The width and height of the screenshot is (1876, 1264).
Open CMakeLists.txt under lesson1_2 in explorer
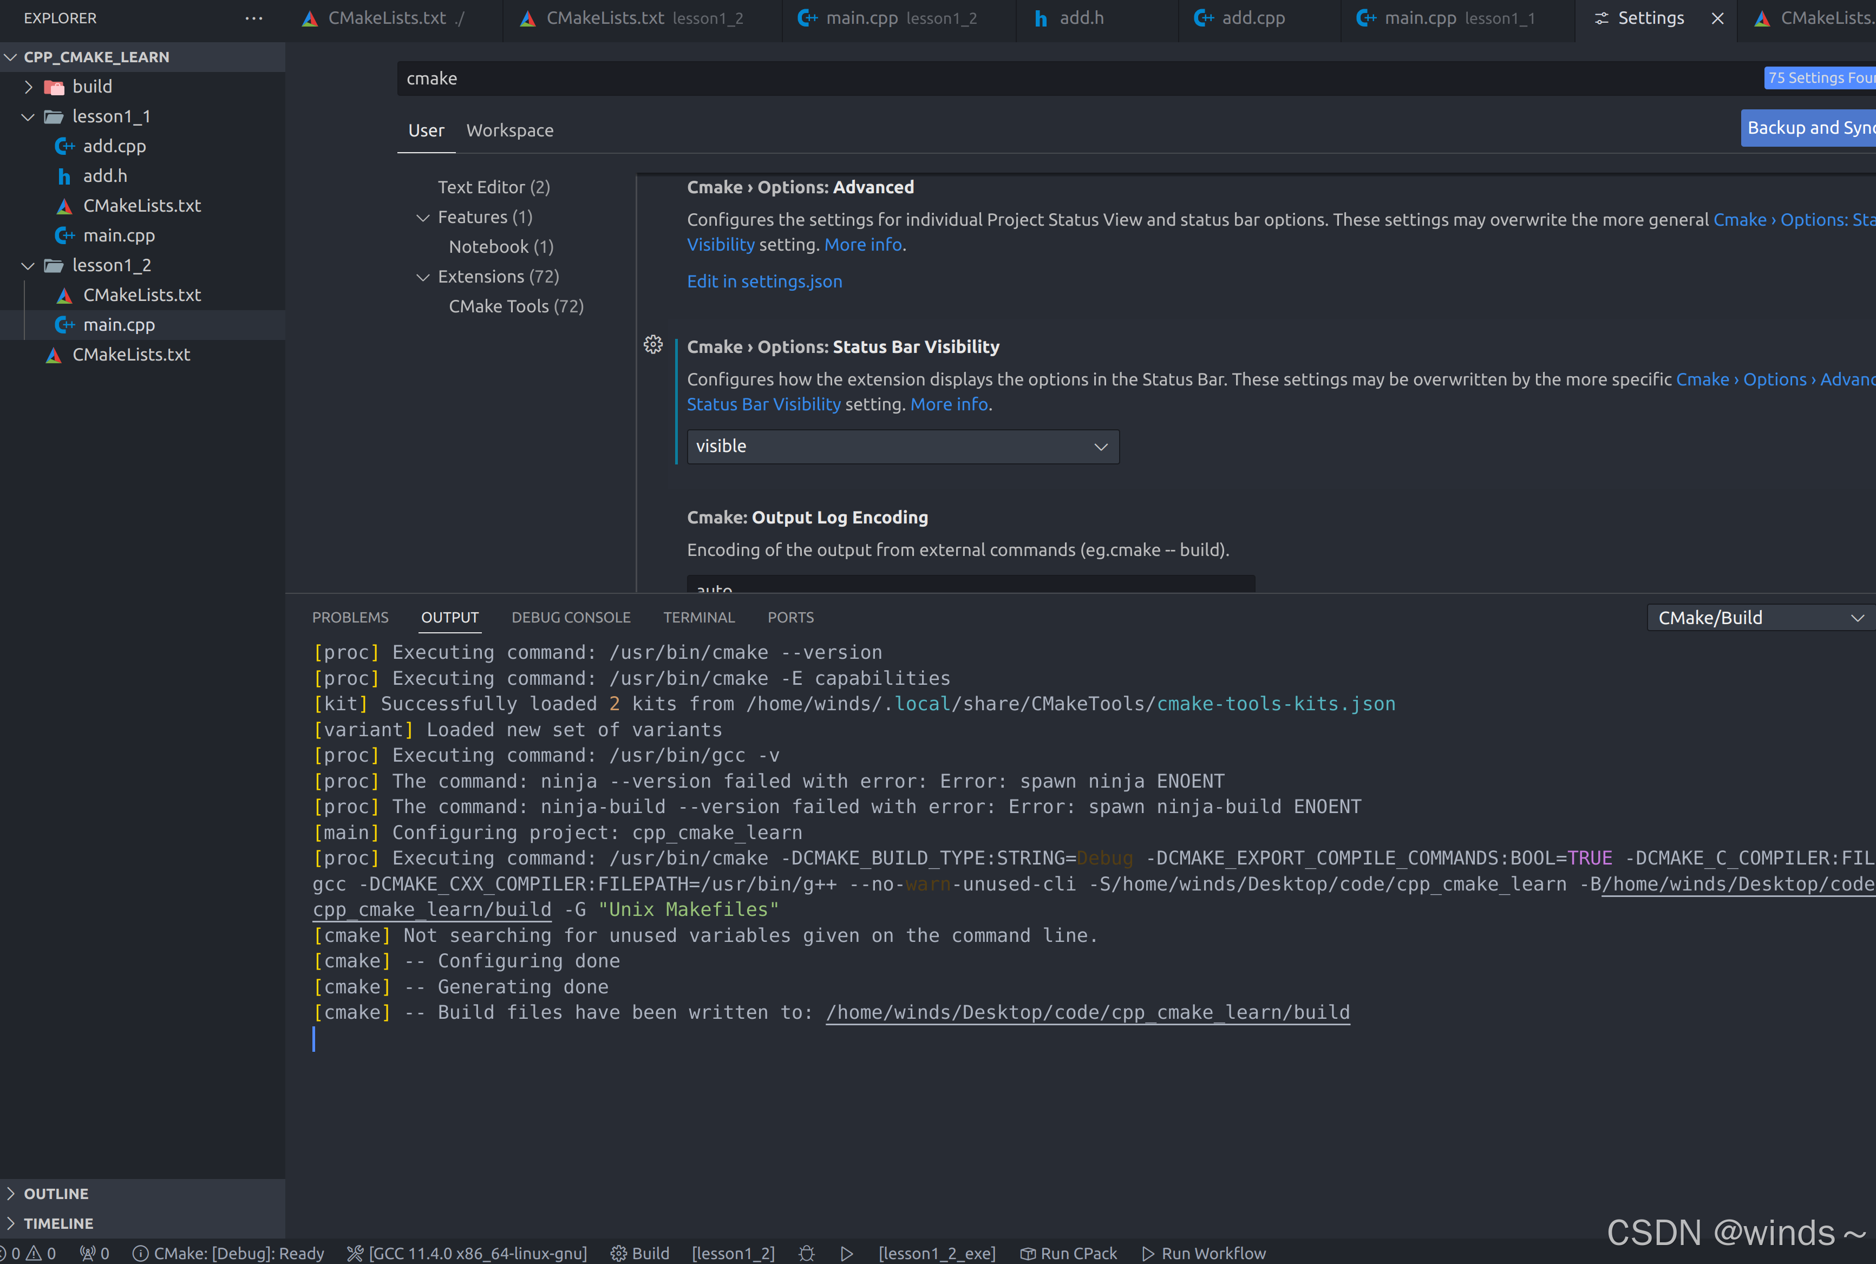(143, 295)
